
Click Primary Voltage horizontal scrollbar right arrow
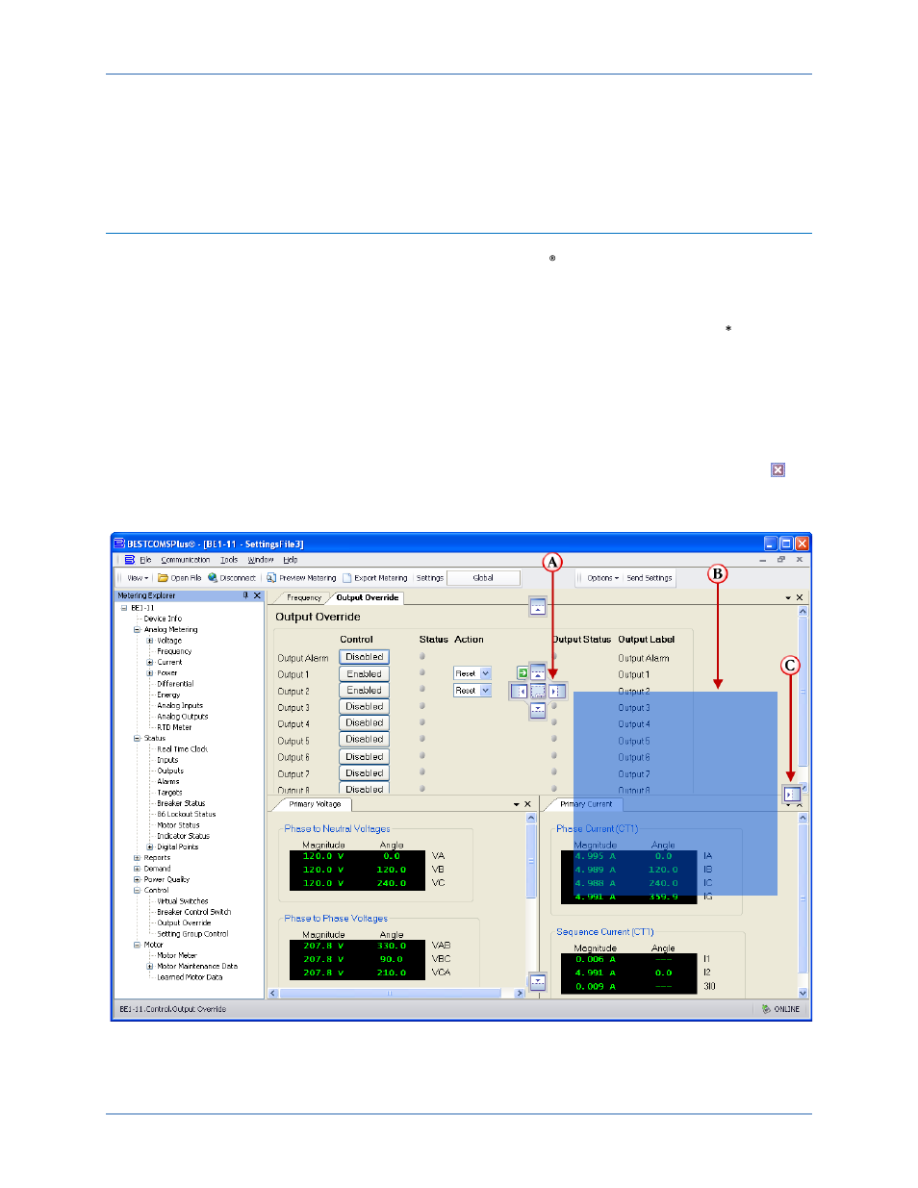[x=520, y=993]
